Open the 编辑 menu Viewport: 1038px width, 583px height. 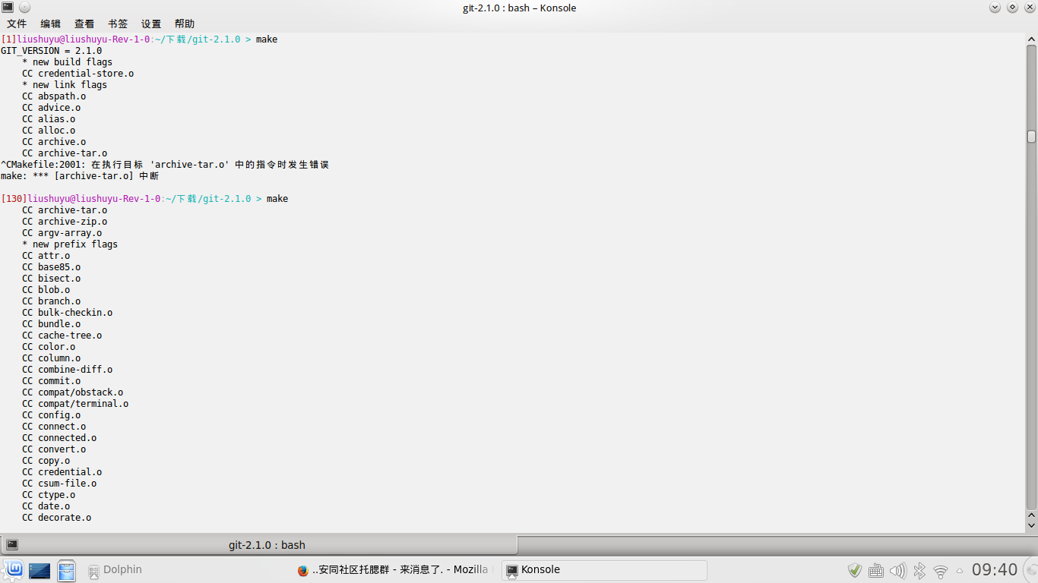pos(51,24)
